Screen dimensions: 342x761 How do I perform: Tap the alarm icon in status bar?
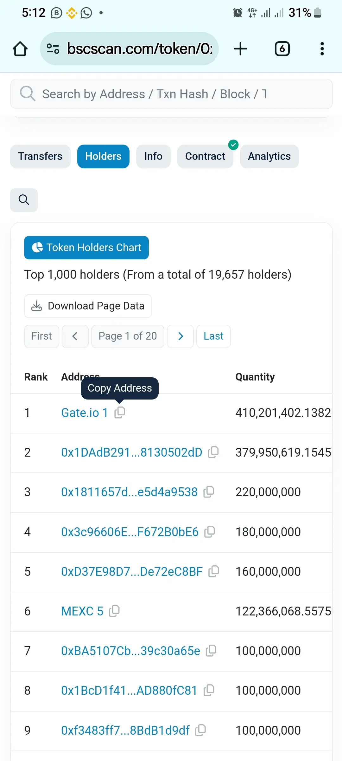pos(237,13)
